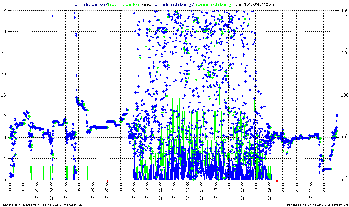Click the "180" direction axis label

344,95
